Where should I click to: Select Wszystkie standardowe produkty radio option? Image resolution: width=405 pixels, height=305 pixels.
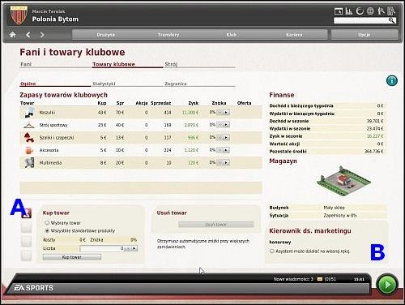pyautogui.click(x=47, y=230)
